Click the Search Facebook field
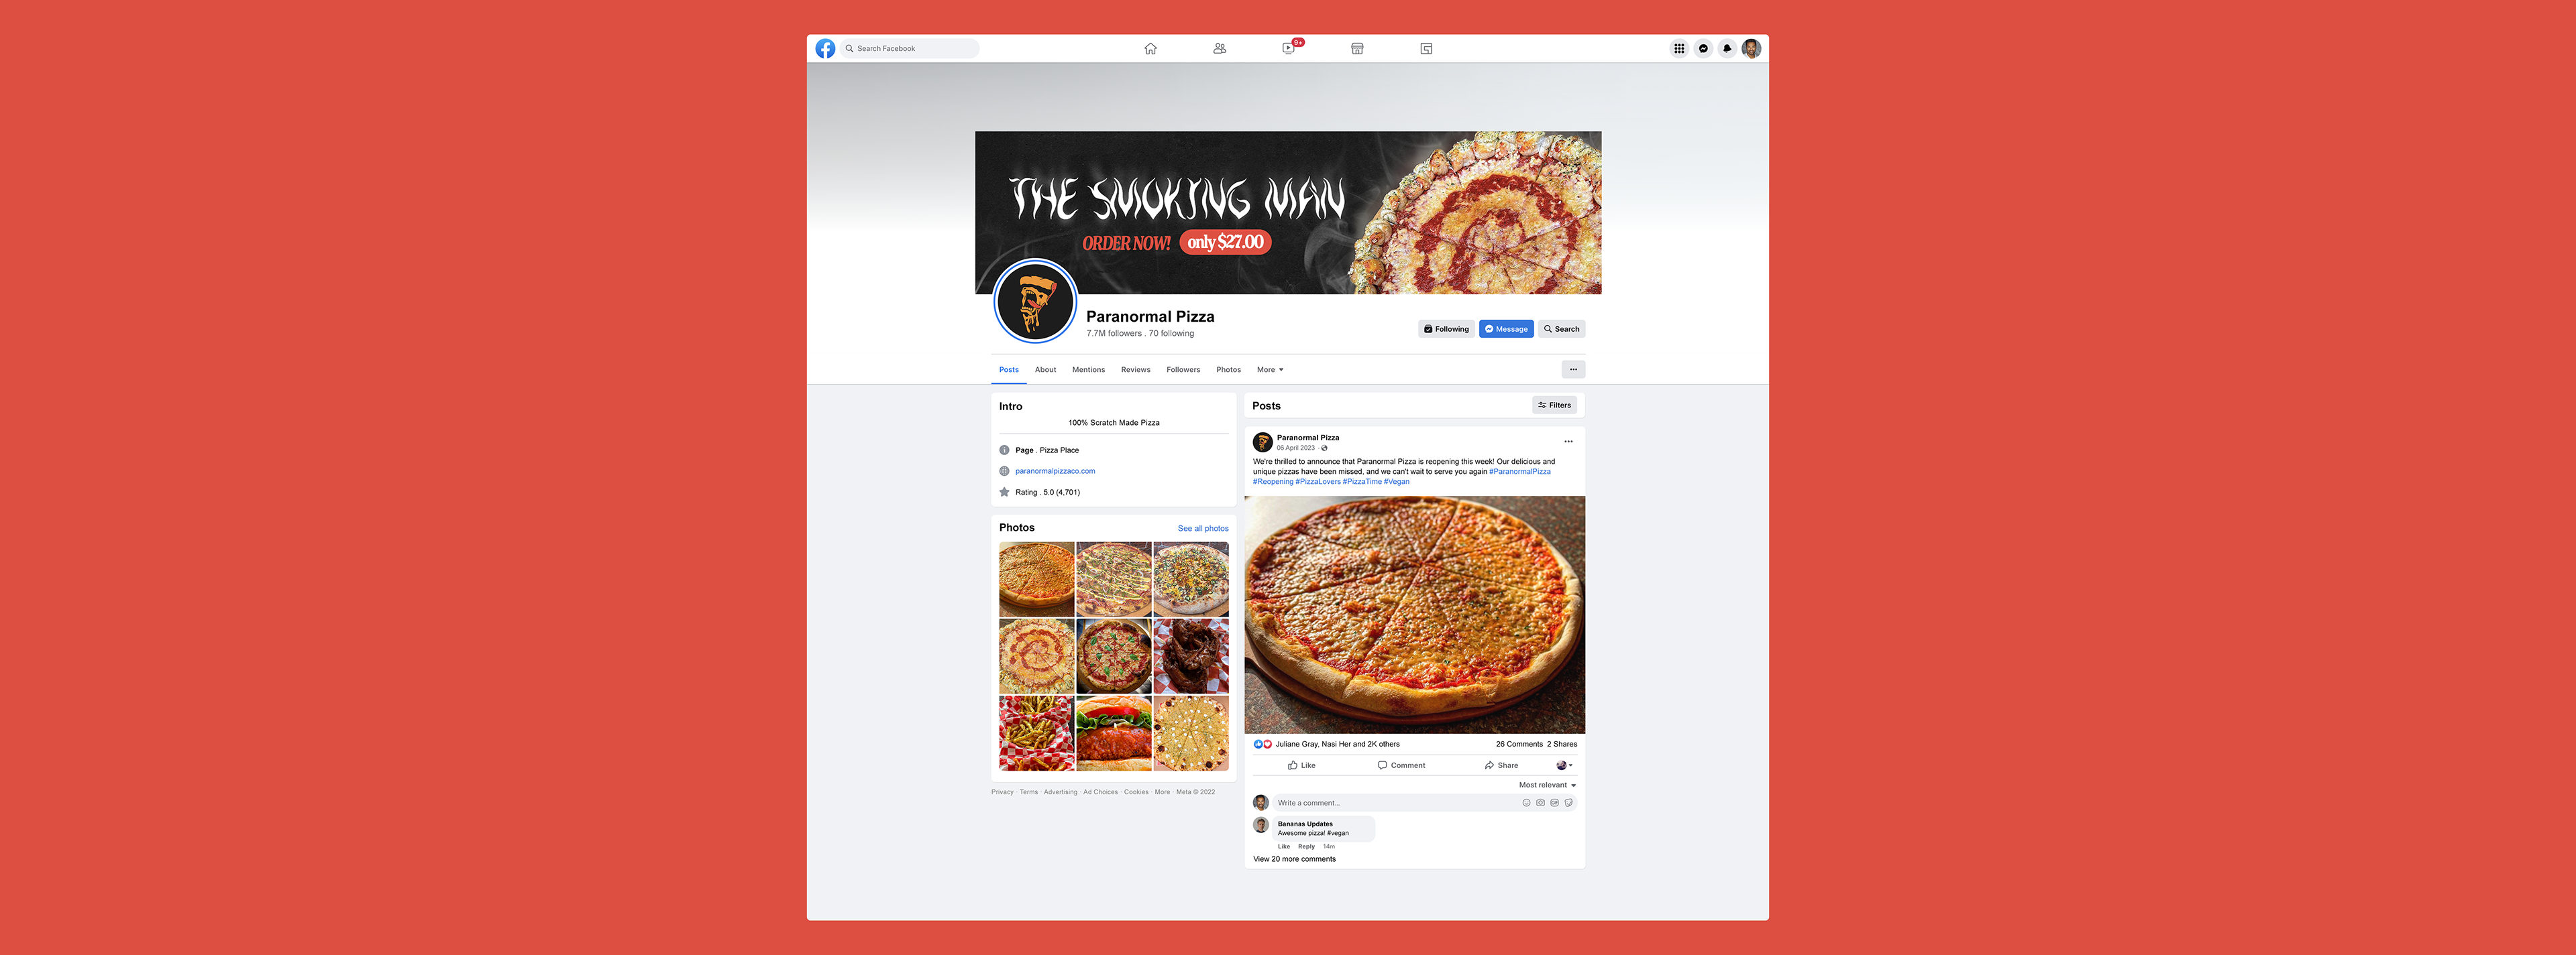This screenshot has height=955, width=2576. (x=909, y=48)
